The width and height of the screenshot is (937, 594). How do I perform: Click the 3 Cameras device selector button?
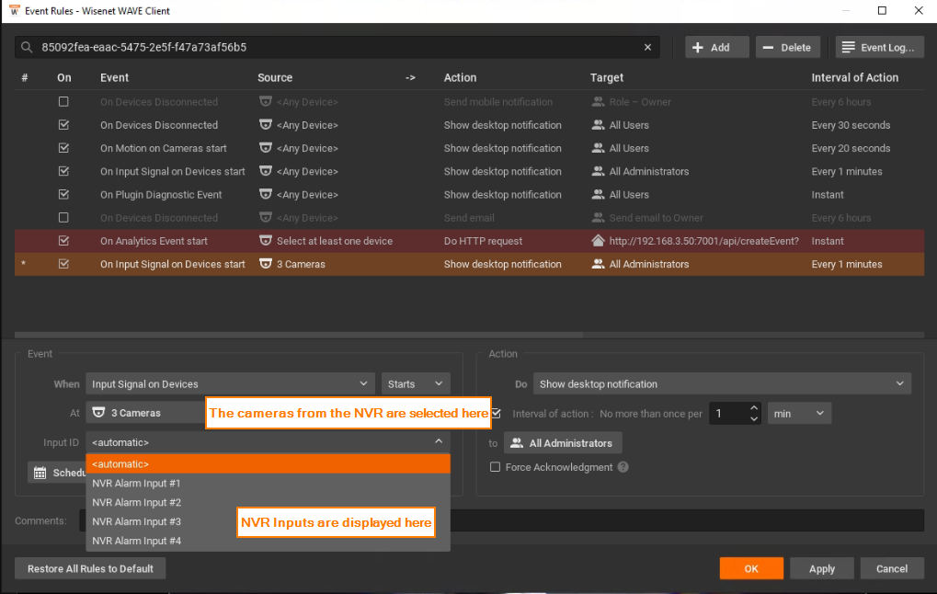coord(146,413)
